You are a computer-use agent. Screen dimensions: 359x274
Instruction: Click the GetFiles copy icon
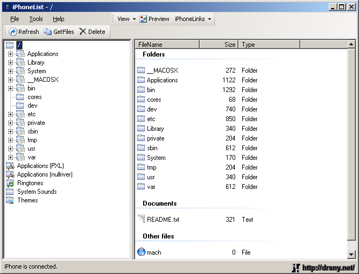pos(47,32)
